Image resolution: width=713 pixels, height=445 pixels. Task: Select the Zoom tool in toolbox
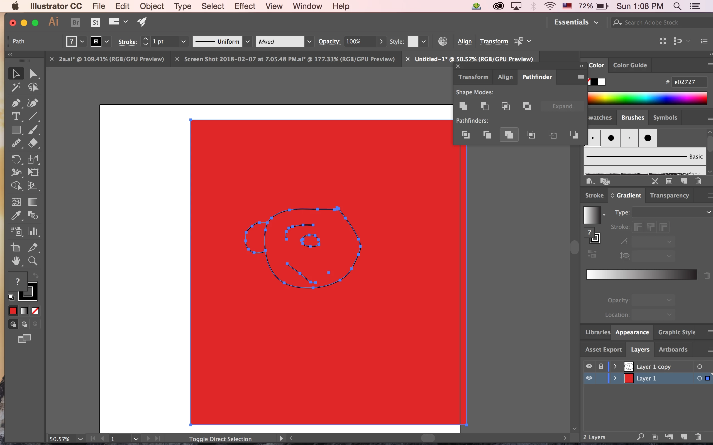pos(33,261)
